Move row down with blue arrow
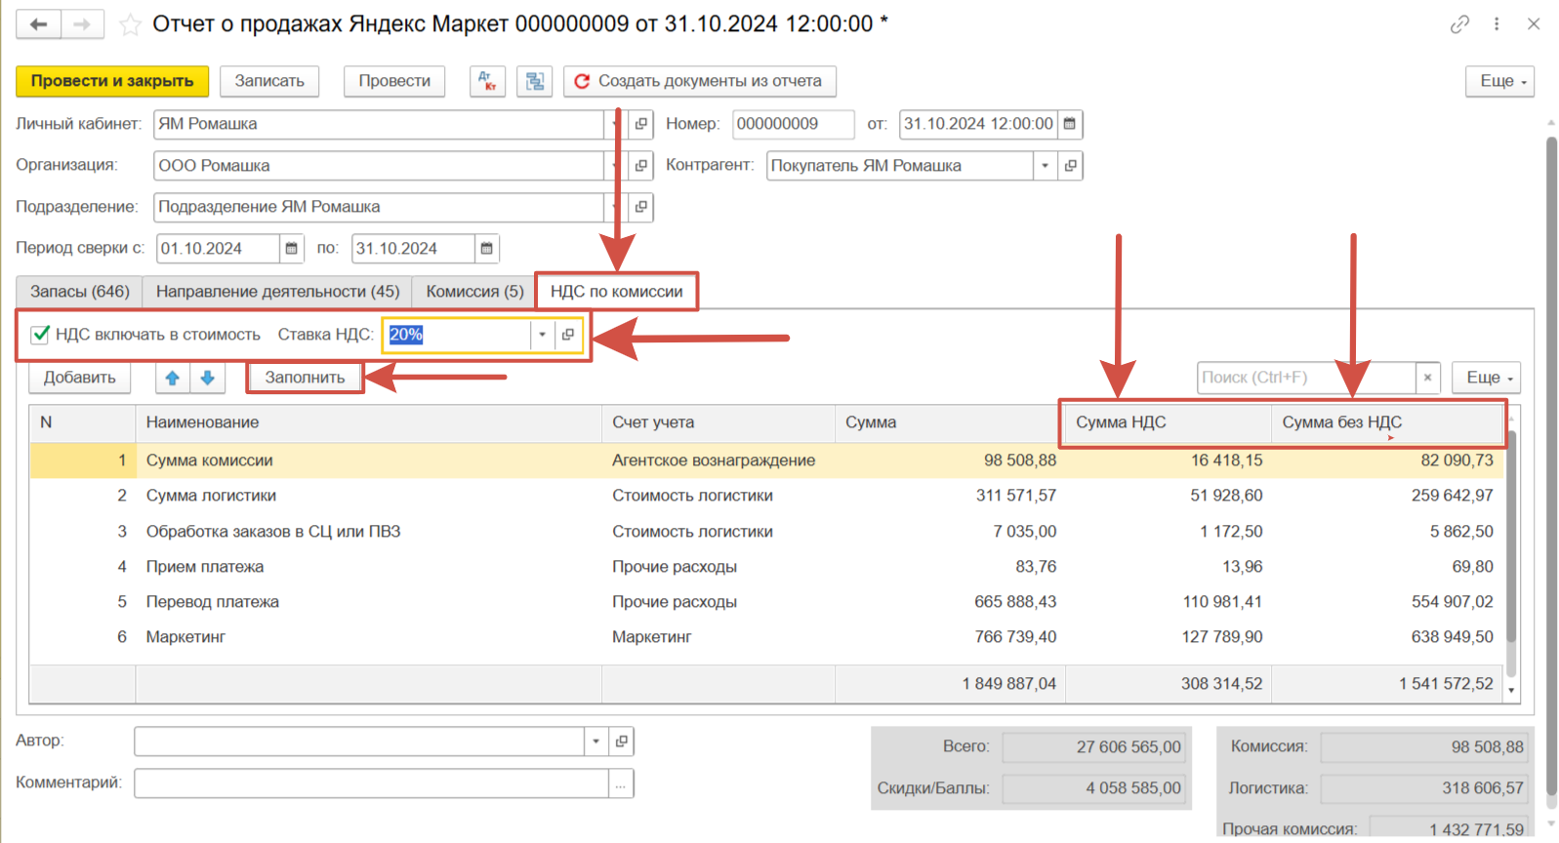 point(208,378)
